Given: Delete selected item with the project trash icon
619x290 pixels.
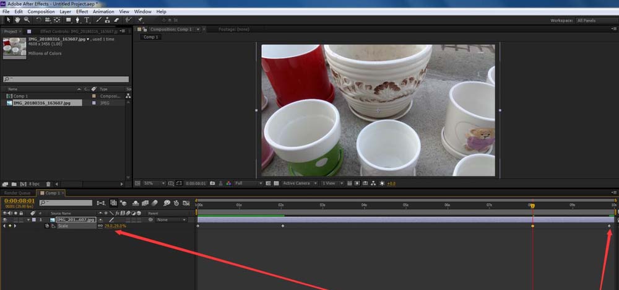Looking at the screenshot, I should coord(48,184).
